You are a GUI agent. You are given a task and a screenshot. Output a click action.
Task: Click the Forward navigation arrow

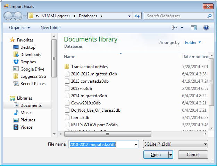[18, 16]
